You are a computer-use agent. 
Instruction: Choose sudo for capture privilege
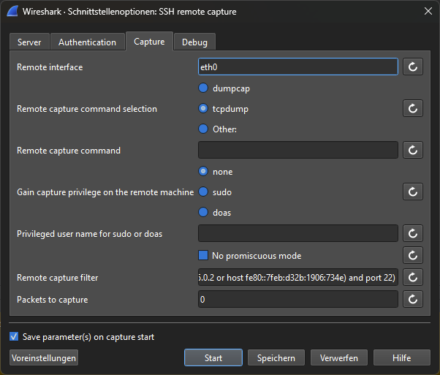204,192
